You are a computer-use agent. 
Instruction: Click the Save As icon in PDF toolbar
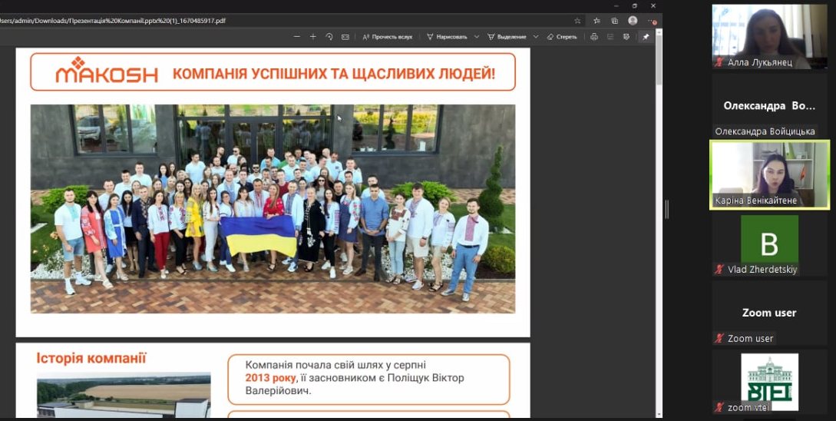(x=627, y=37)
